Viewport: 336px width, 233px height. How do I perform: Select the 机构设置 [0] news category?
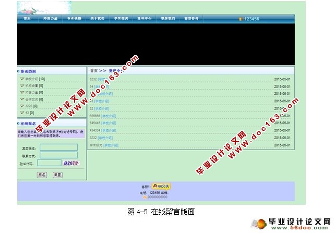click(34, 85)
